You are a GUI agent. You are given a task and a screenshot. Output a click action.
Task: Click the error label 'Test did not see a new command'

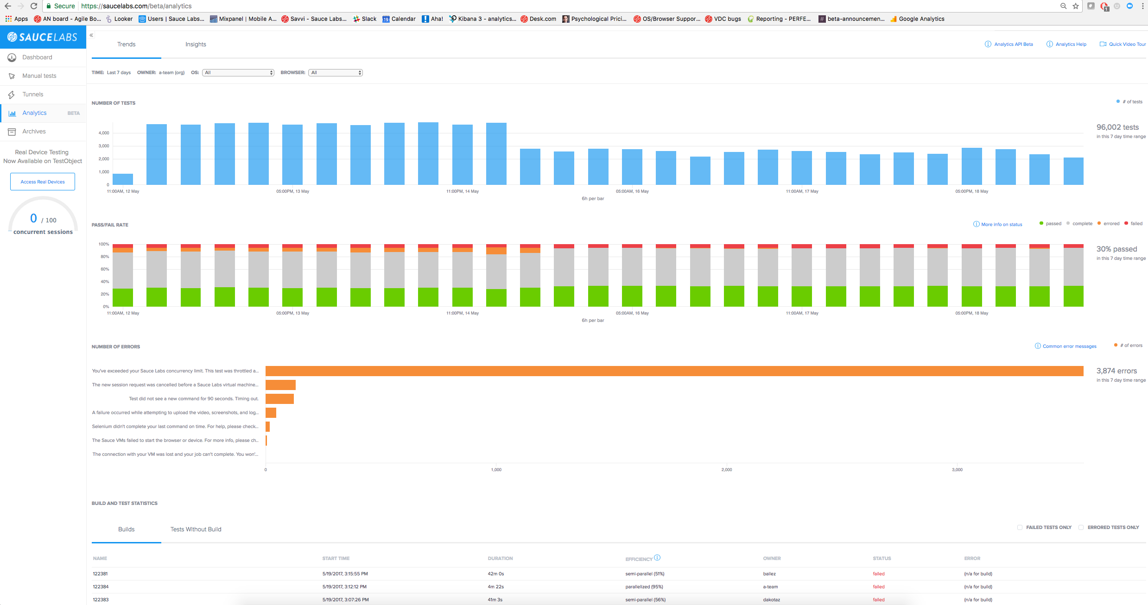coord(194,399)
